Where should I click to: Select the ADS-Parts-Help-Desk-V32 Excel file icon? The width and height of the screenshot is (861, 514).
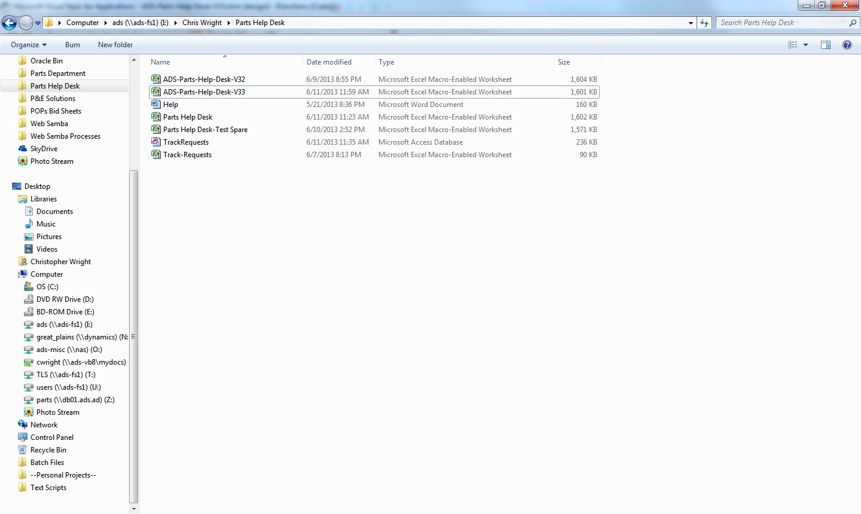[x=156, y=79]
